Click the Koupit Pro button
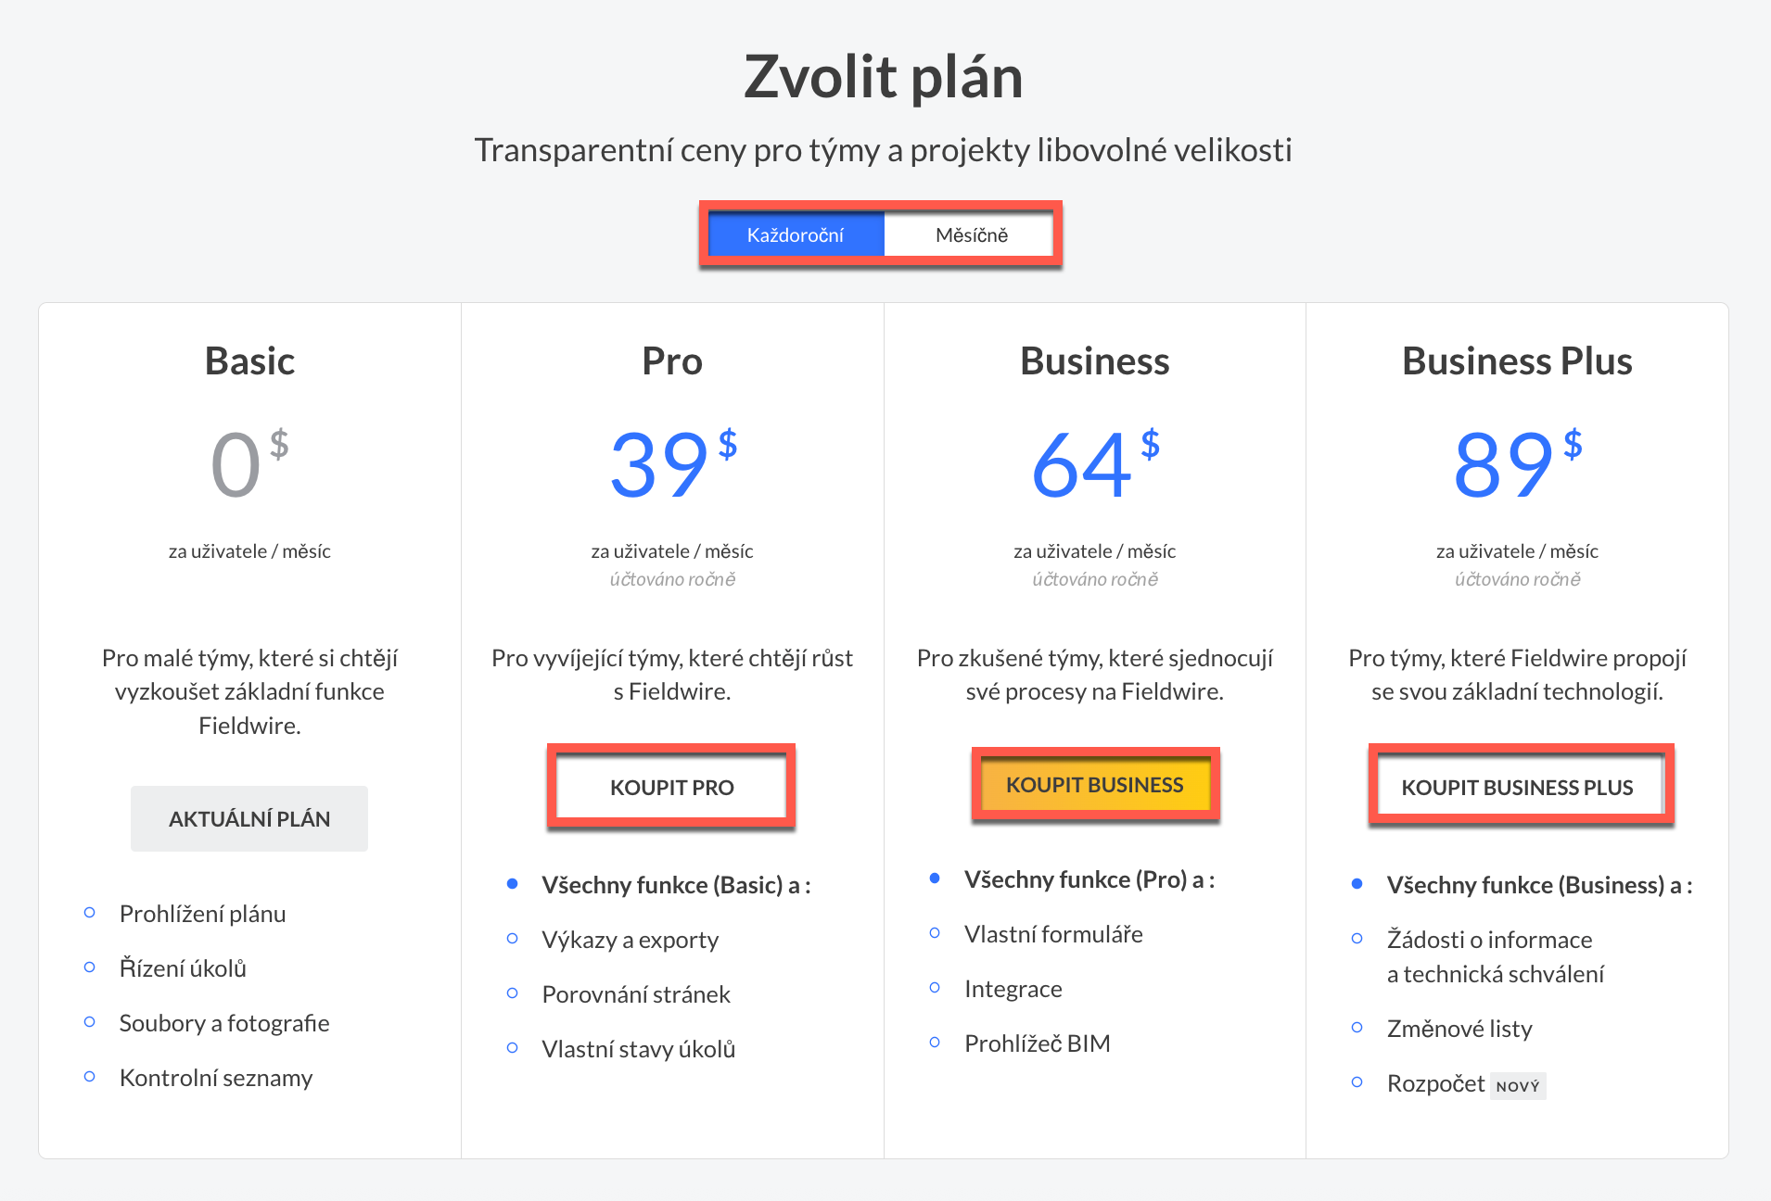This screenshot has width=1771, height=1201. [671, 788]
